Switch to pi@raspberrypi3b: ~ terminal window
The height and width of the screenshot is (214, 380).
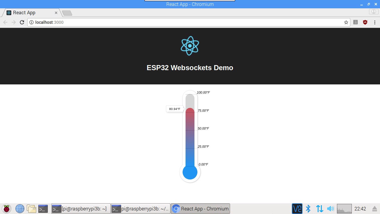pos(81,209)
